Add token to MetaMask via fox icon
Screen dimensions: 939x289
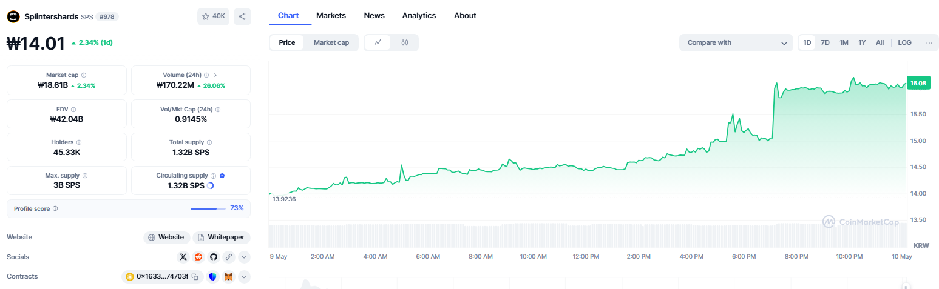228,277
